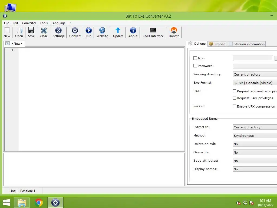277x208 pixels.
Task: Switch to the Options tab
Action: 197,44
